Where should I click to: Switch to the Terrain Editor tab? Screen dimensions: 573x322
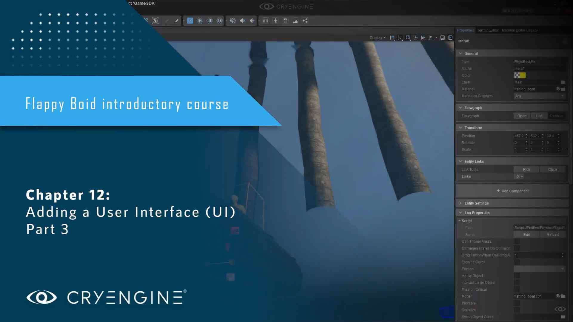pos(488,30)
